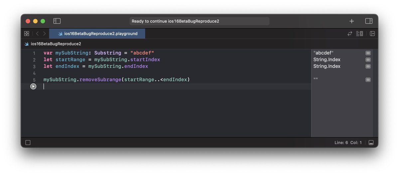Screen dimensions: 399x175
Task: Adjust editor options lines icon
Action: pyautogui.click(x=359, y=33)
